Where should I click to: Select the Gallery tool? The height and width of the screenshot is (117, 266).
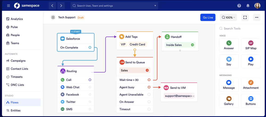click(229, 101)
